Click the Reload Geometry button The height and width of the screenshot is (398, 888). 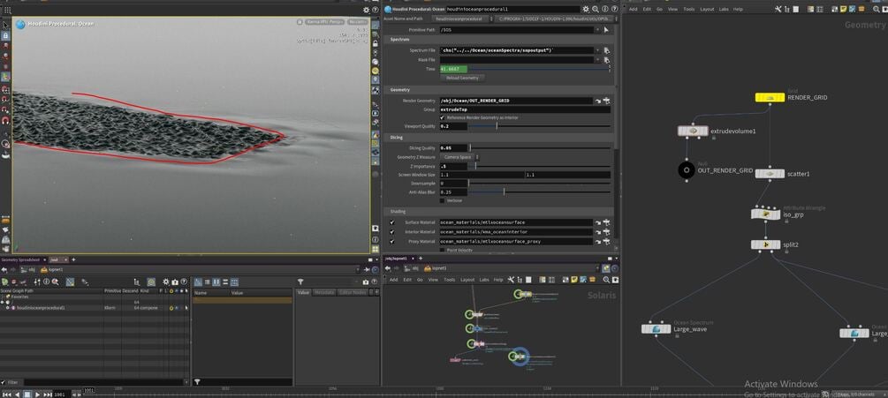pyautogui.click(x=462, y=78)
